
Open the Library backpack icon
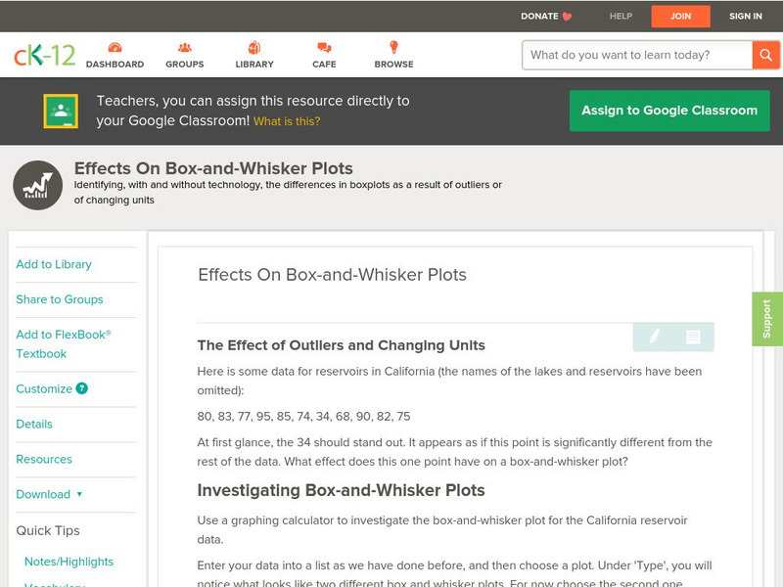coord(254,47)
